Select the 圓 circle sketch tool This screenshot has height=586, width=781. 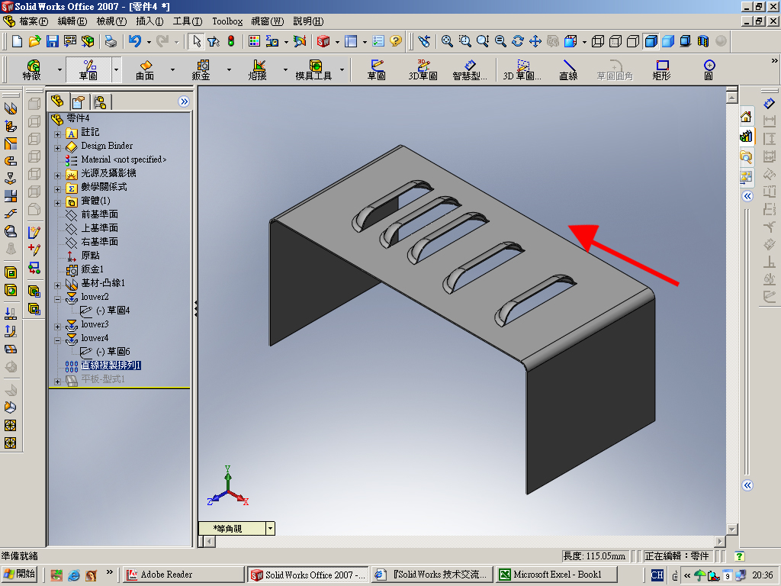709,69
